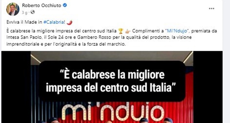Open the #Calabria hashtag
Screen dimensions: 230x123
(x=54, y=22)
